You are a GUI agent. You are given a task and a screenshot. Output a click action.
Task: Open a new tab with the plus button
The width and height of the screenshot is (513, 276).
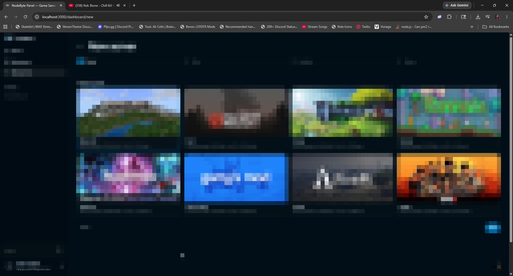134,6
